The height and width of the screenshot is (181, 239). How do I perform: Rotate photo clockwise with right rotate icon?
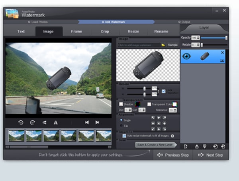pos(33,123)
